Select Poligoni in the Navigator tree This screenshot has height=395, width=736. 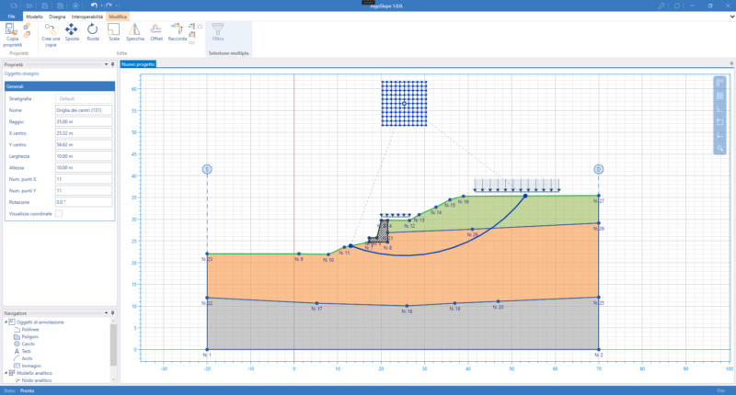click(x=29, y=336)
